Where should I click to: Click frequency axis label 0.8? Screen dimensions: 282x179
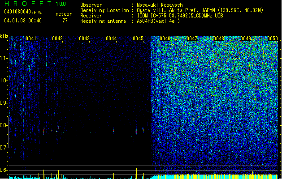[4, 125]
